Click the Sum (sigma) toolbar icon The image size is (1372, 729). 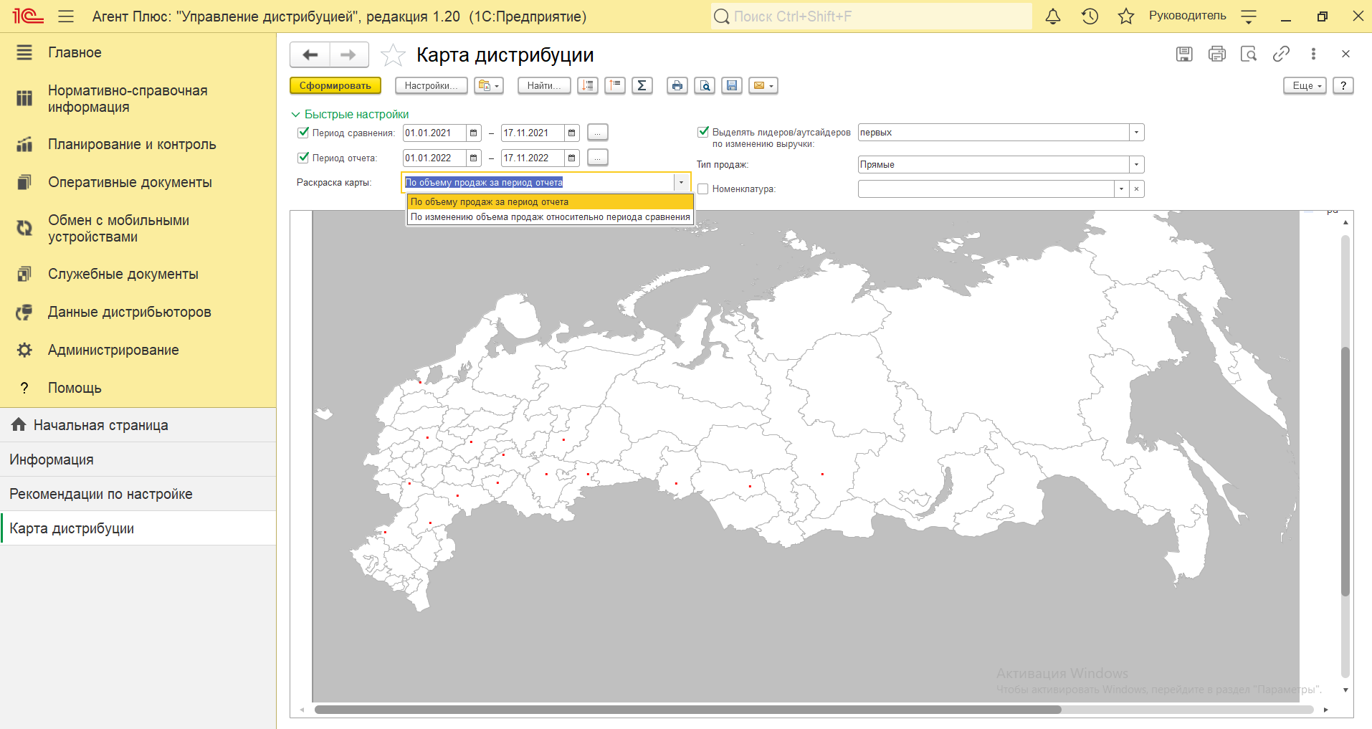point(642,85)
